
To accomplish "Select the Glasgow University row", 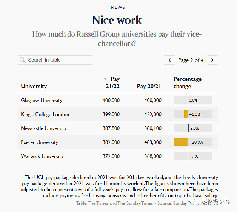I will [x=42, y=100].
